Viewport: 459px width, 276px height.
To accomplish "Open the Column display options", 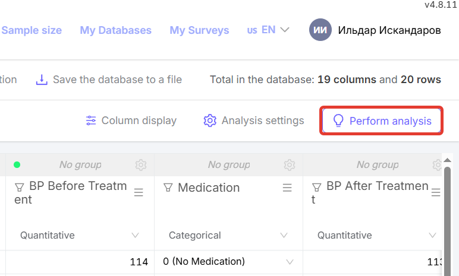I will pyautogui.click(x=131, y=120).
